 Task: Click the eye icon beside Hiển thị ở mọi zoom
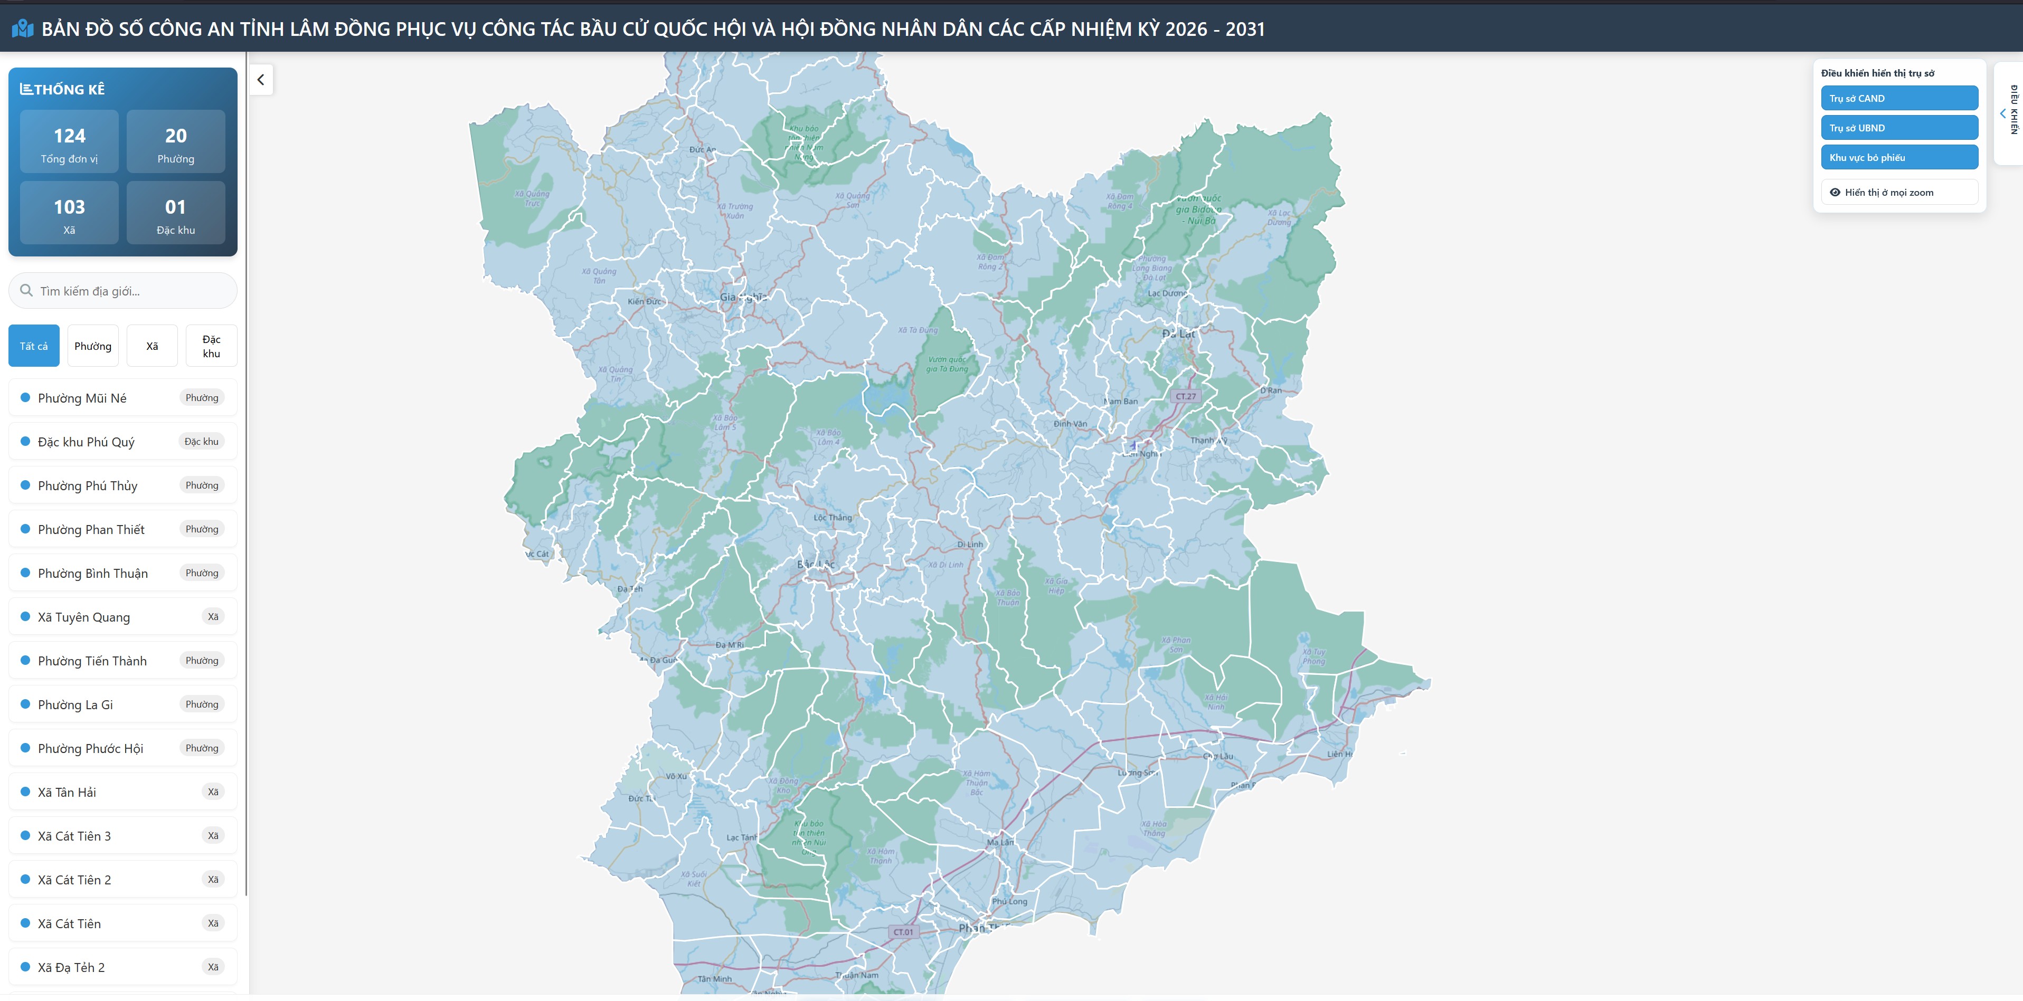(1835, 193)
